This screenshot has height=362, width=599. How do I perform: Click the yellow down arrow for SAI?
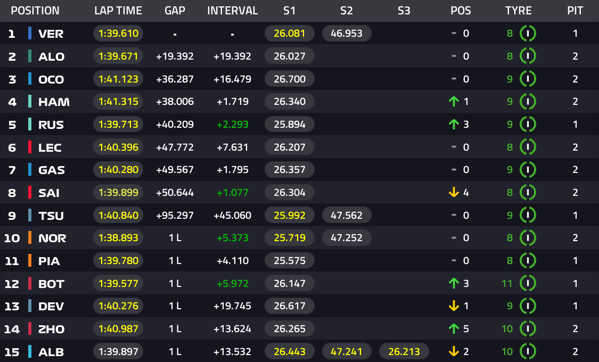pos(454,193)
